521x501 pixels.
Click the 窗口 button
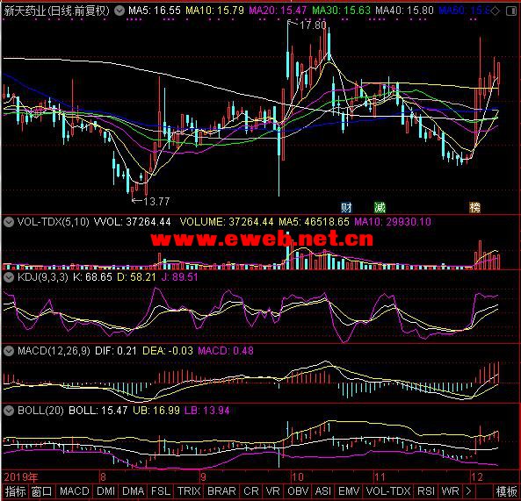coord(42,490)
